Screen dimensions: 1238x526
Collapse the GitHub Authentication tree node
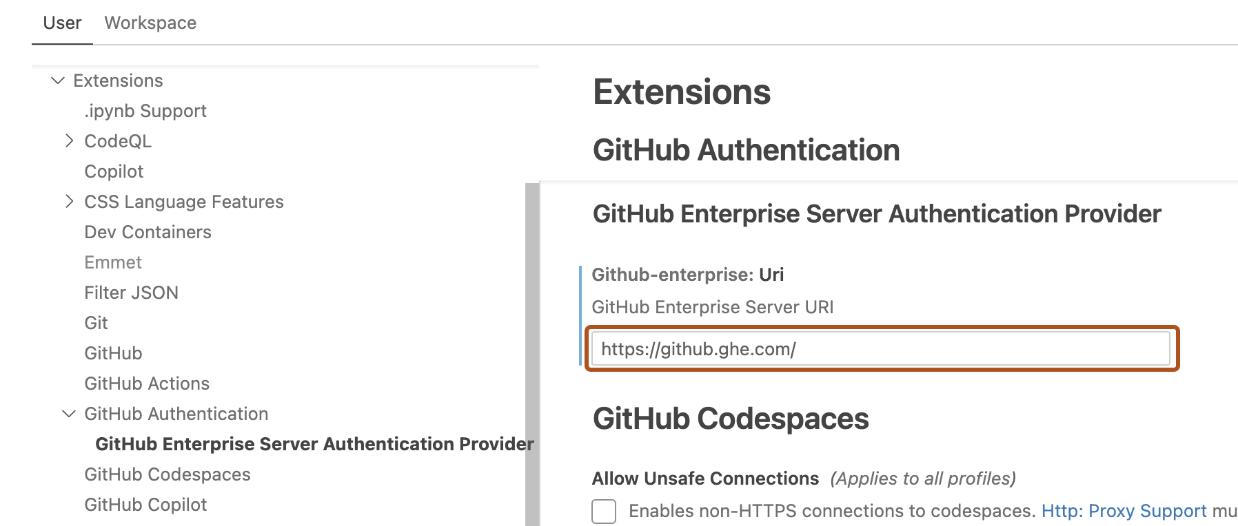coord(69,414)
